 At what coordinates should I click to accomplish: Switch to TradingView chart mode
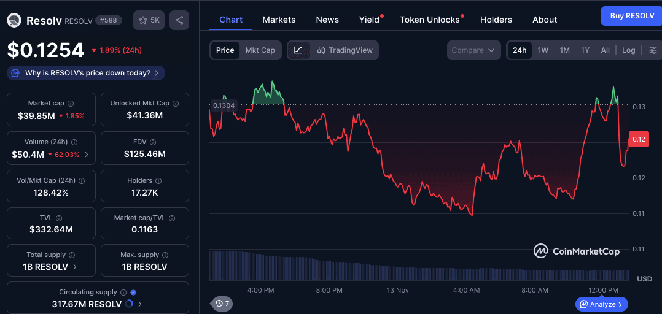345,50
